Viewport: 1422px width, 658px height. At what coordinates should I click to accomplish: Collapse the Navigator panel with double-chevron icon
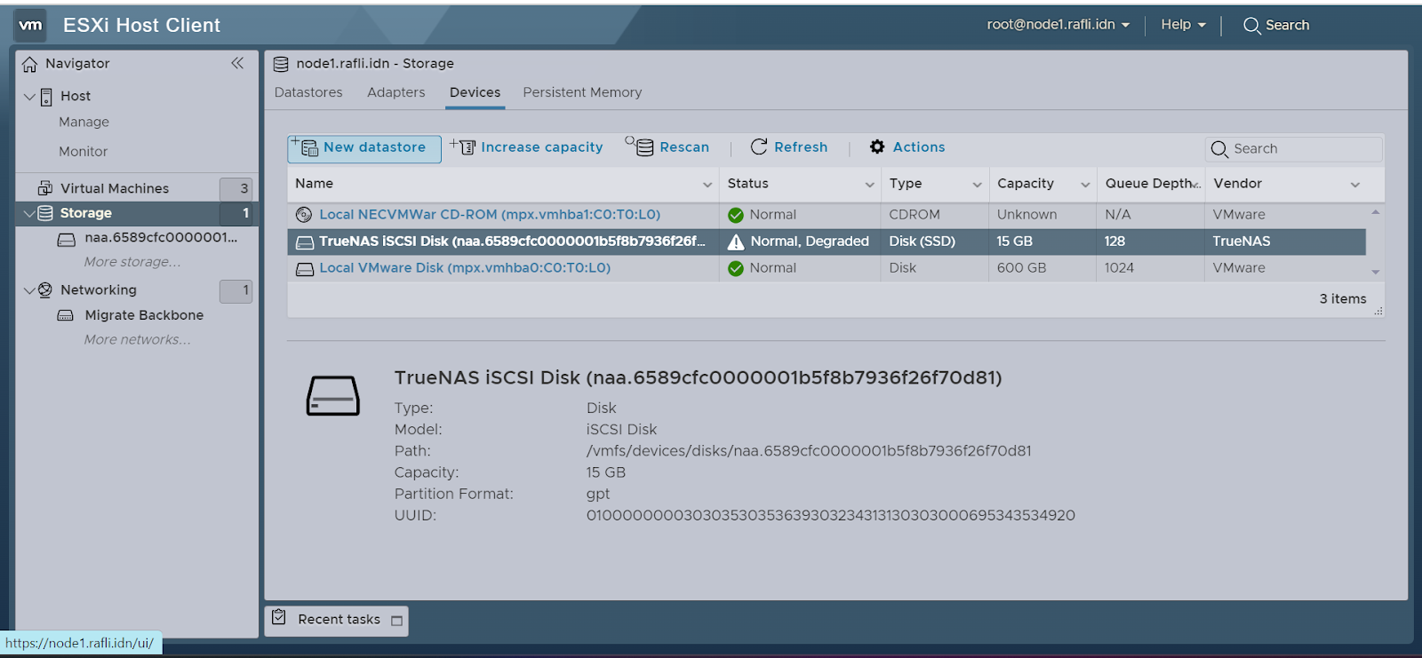tap(237, 63)
